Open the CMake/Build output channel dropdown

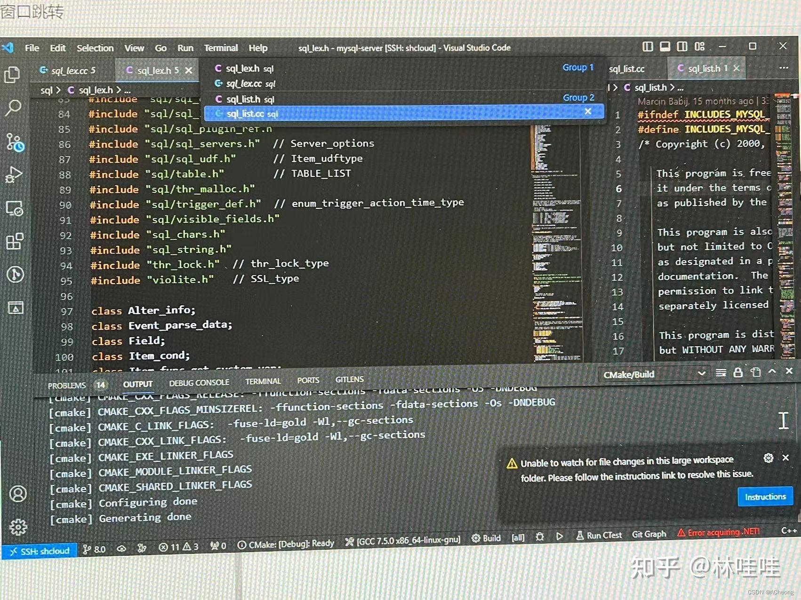tap(654, 374)
